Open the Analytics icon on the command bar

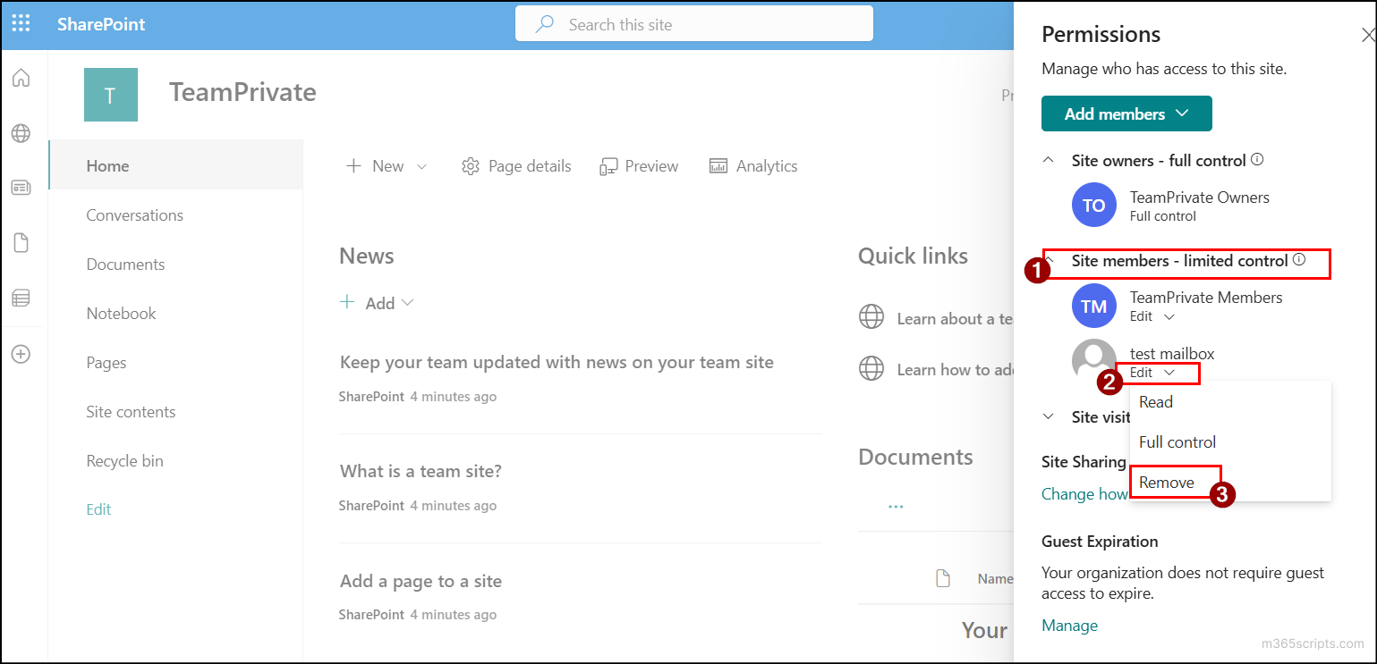(717, 165)
